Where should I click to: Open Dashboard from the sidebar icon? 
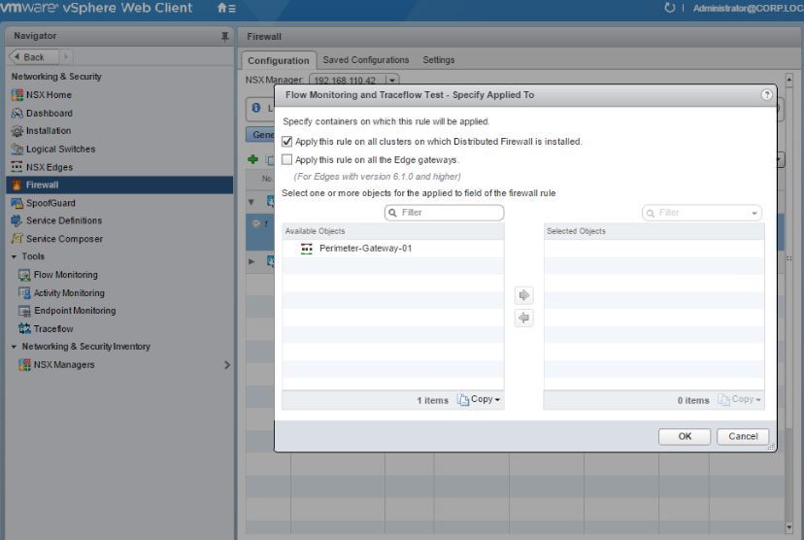click(x=17, y=114)
